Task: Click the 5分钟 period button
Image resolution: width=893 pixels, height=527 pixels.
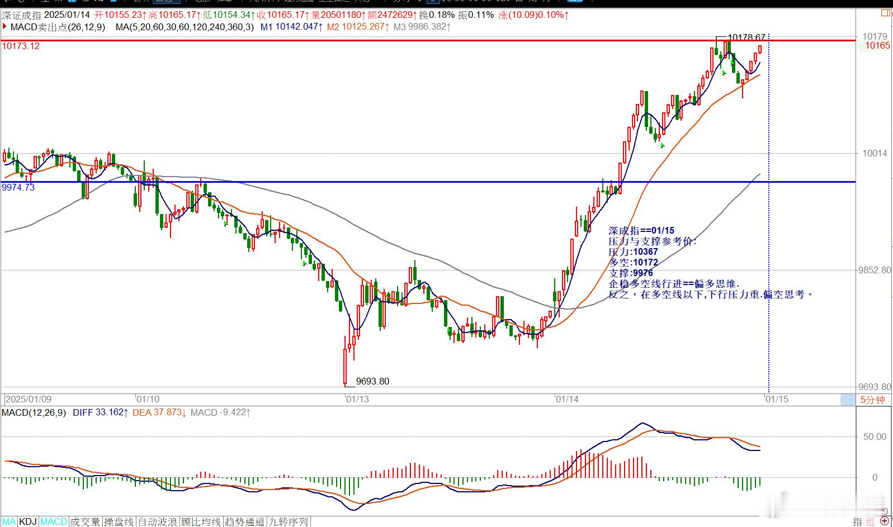Action: coord(872,400)
